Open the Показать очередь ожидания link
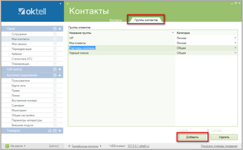The image size is (243, 150). click(x=219, y=146)
